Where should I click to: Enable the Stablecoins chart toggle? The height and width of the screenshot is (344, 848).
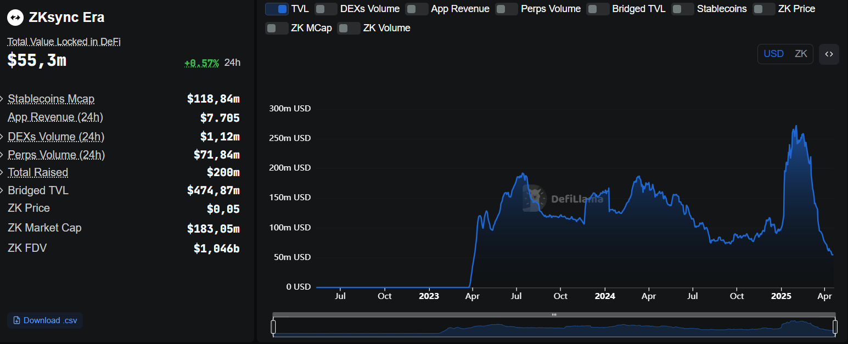(683, 9)
